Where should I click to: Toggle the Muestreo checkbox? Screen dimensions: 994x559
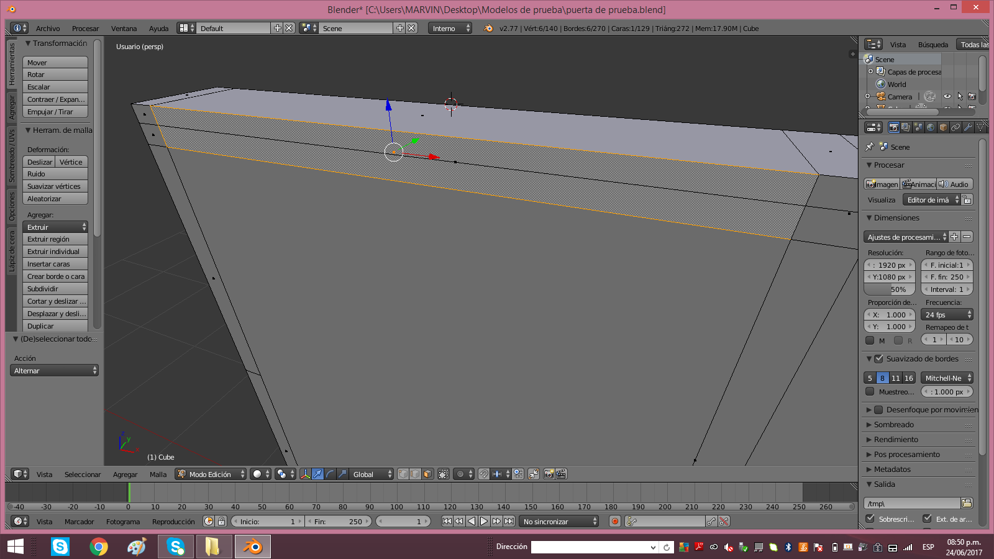[870, 392]
